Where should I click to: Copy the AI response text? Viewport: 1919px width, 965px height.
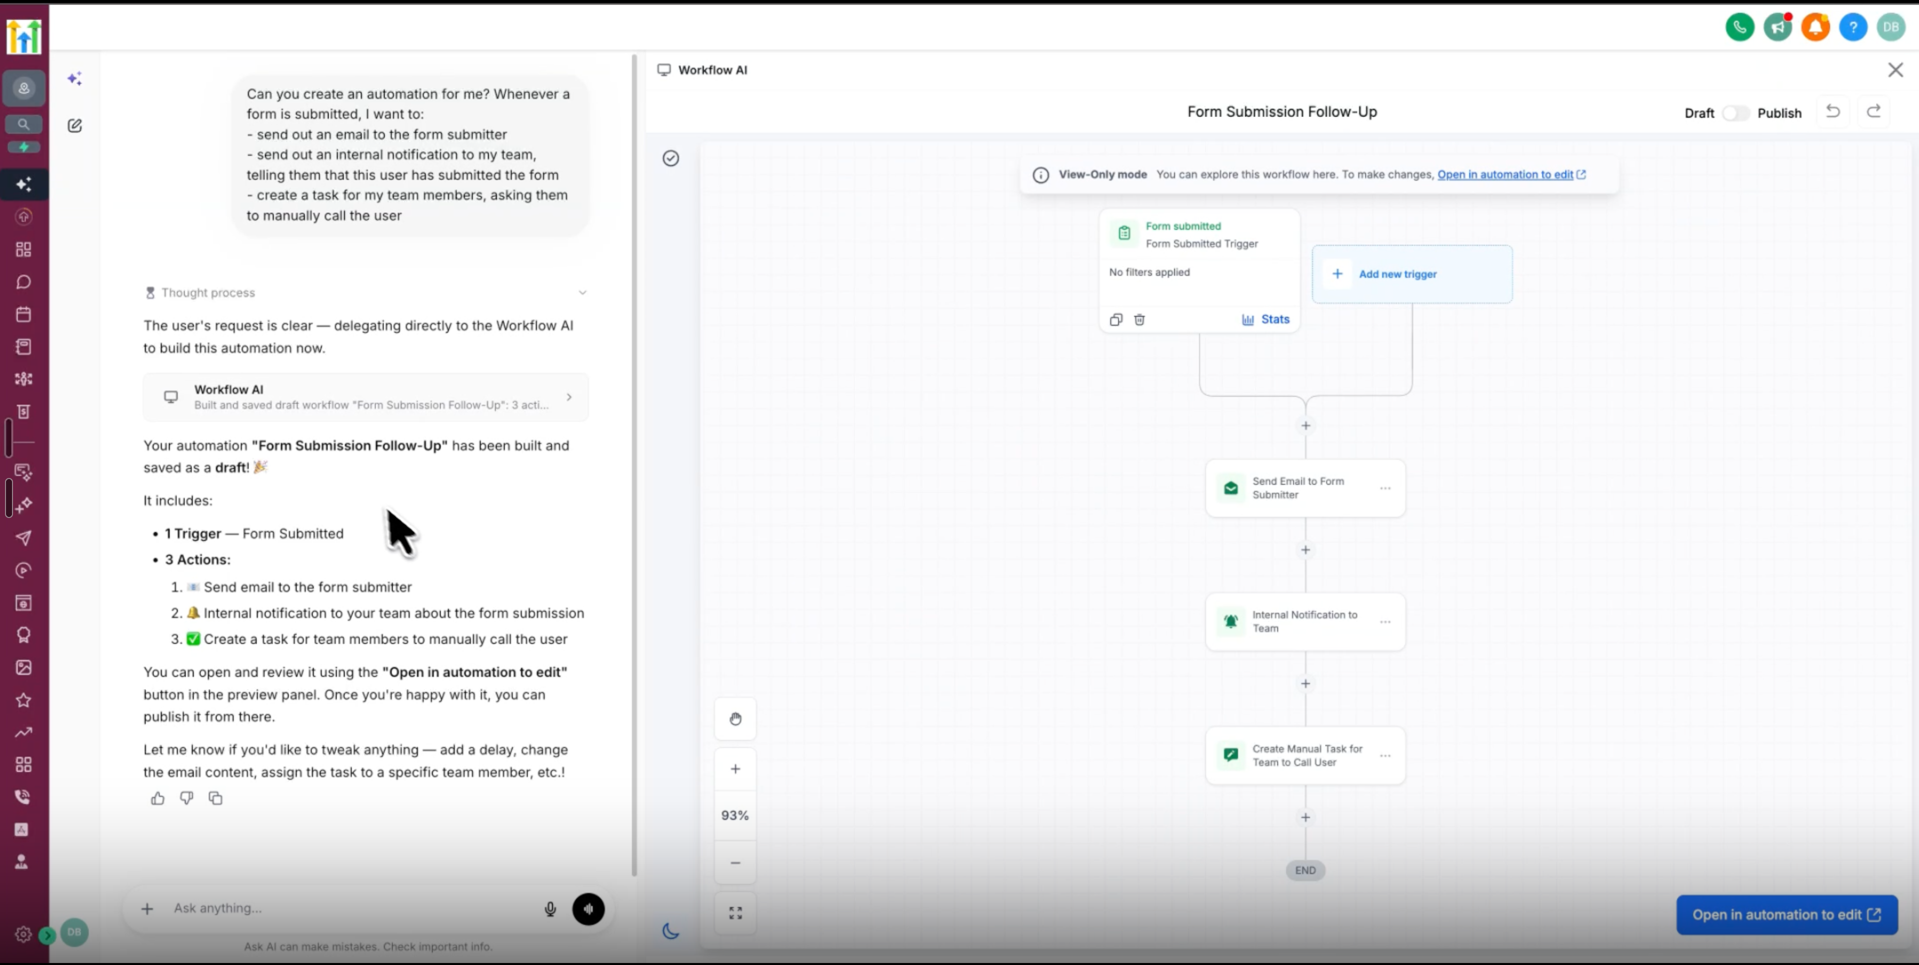pyautogui.click(x=215, y=798)
